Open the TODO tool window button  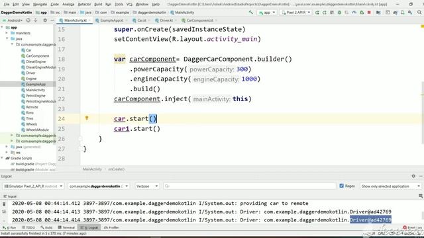tap(28, 227)
